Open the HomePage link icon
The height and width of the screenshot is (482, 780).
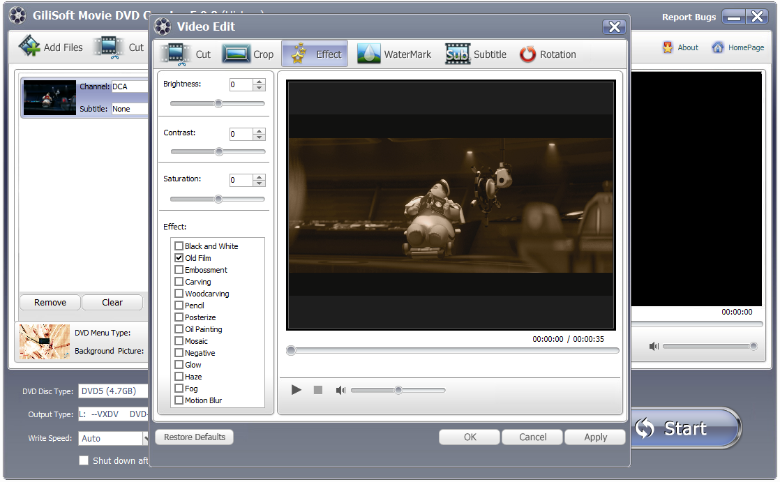coord(717,47)
